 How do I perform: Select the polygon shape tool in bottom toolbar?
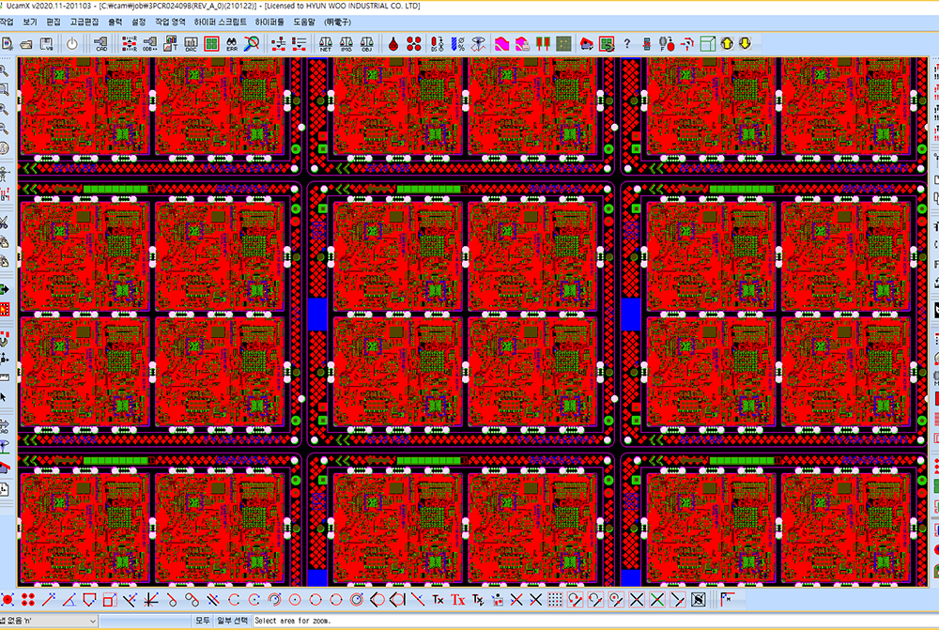[x=89, y=599]
